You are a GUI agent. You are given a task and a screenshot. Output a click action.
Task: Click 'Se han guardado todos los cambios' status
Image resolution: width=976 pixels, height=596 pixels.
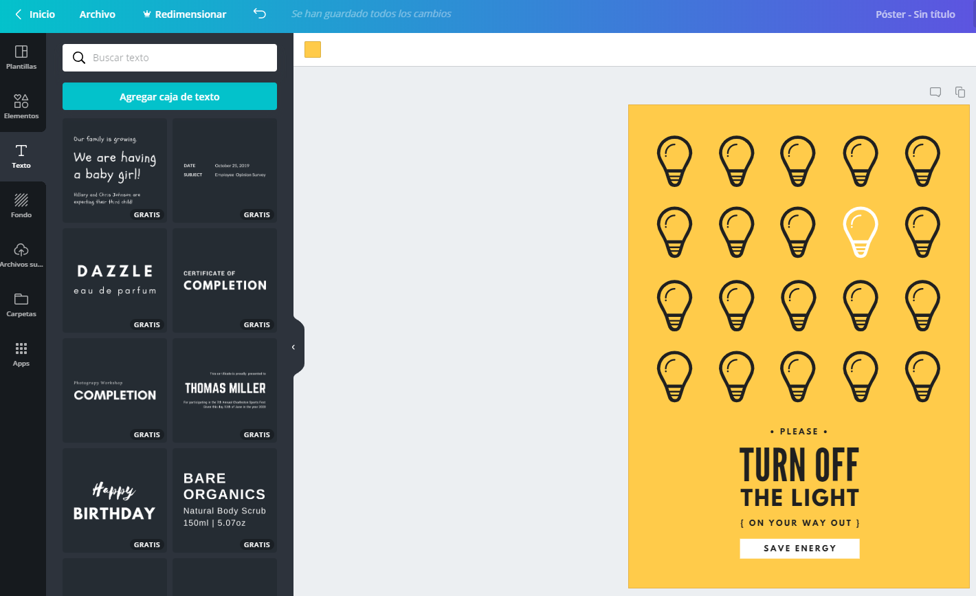(x=371, y=14)
